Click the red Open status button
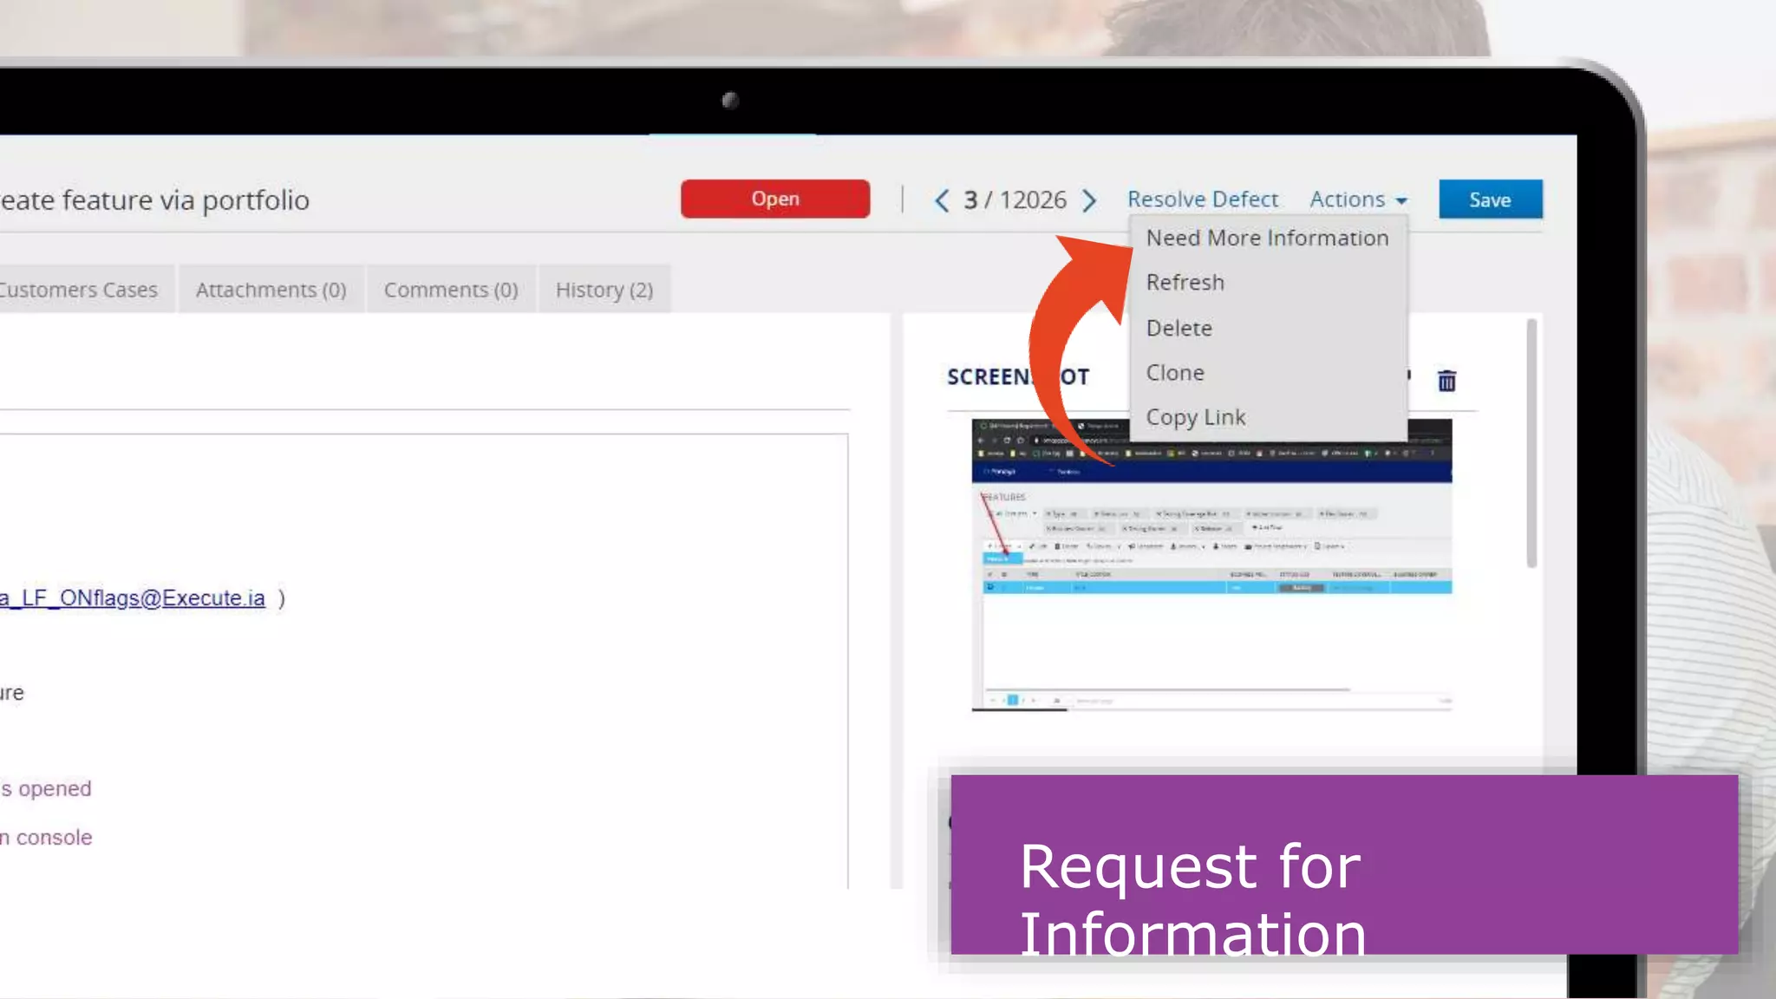Image resolution: width=1776 pixels, height=999 pixels. pos(774,199)
